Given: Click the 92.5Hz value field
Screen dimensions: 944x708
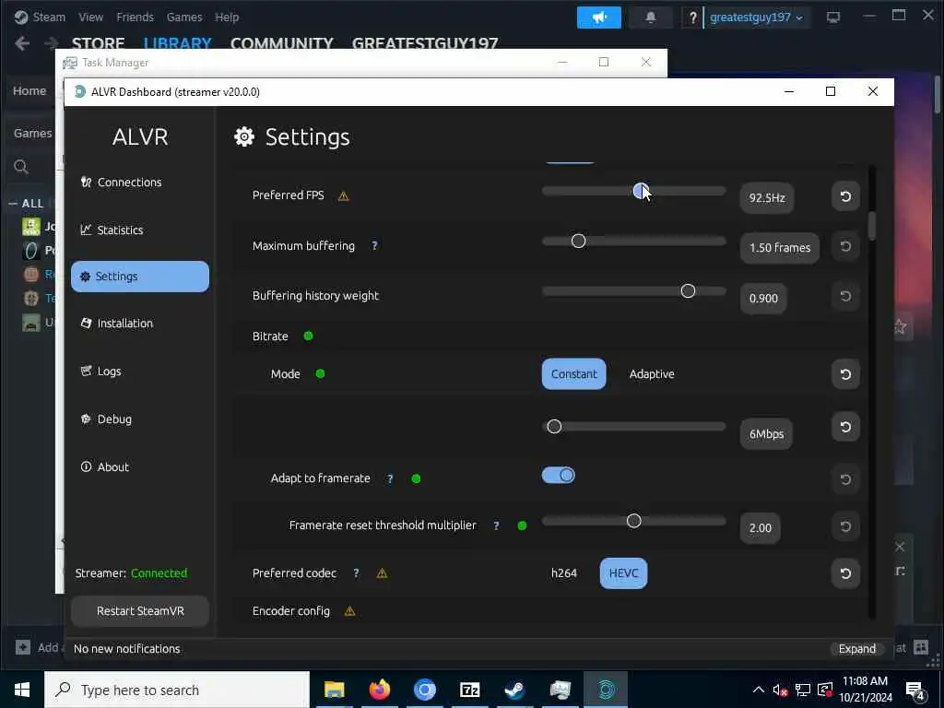Looking at the screenshot, I should pyautogui.click(x=767, y=198).
